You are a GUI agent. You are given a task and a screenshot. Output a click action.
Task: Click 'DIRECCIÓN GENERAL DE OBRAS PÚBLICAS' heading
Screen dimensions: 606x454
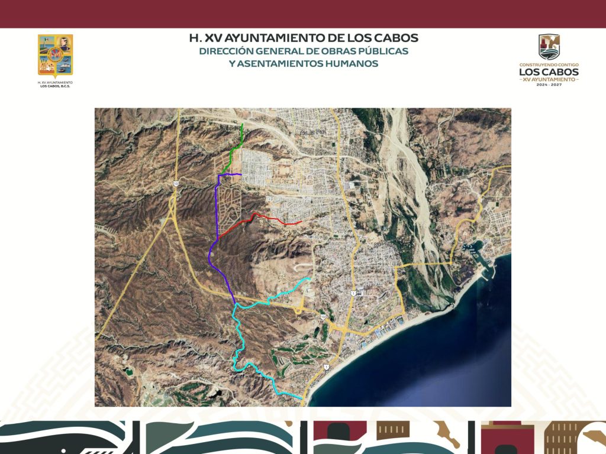coord(303,51)
